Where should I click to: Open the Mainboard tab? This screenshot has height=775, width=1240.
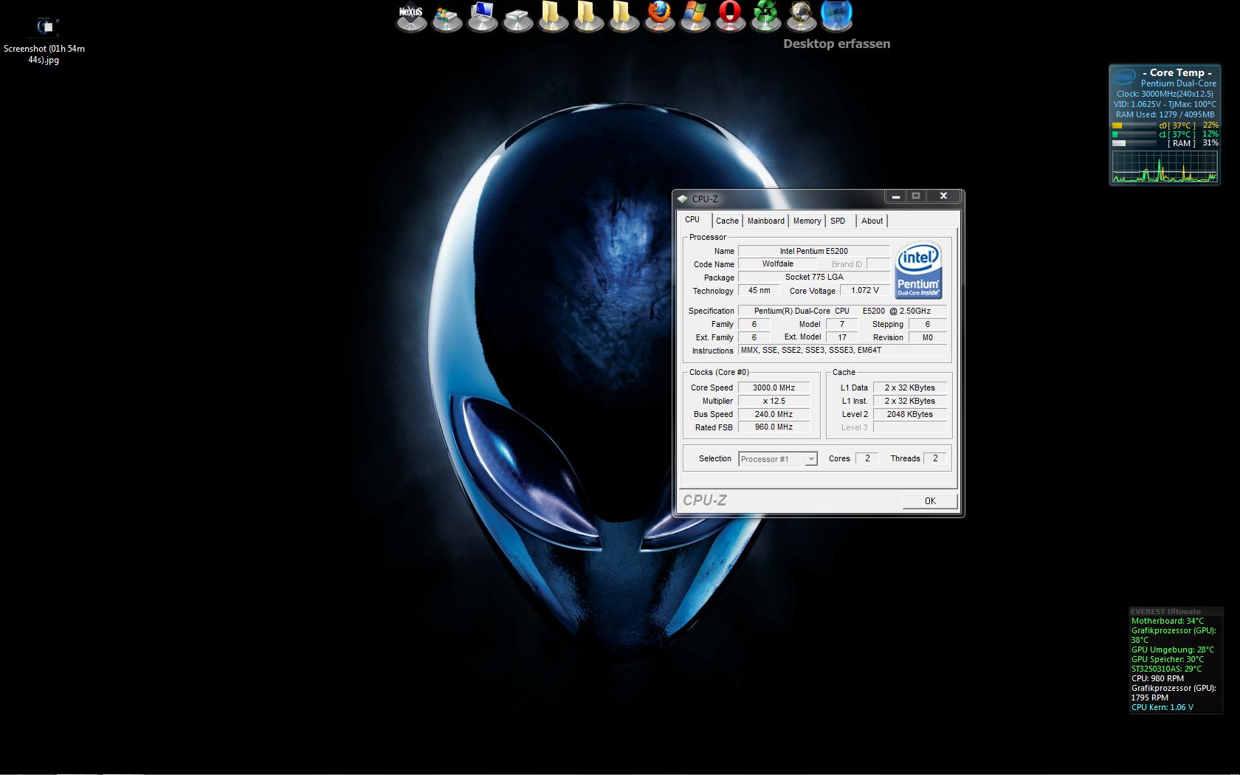(x=765, y=221)
